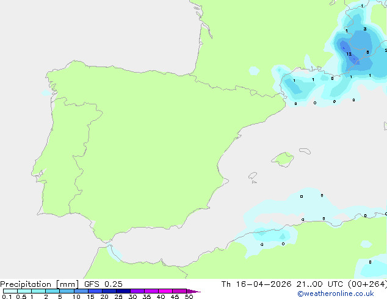Open the weatheronline.co.uk copyright link
The image size is (387, 299).
click(x=336, y=294)
